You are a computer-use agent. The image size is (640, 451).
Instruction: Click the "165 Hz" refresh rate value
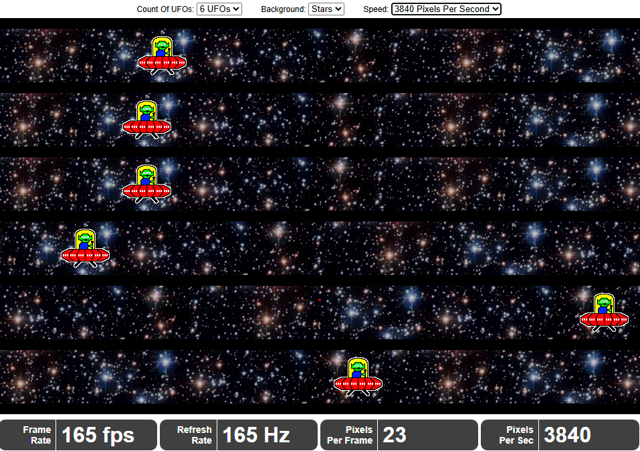point(256,435)
